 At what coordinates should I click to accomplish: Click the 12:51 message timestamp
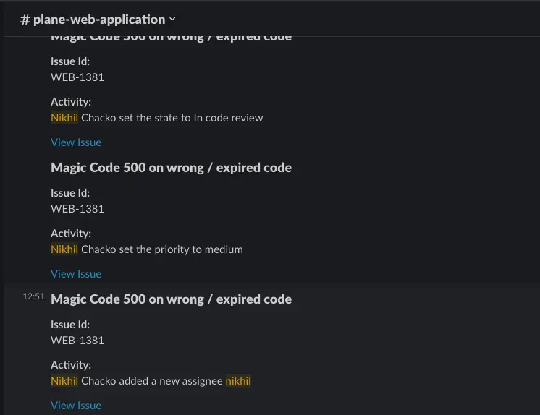33,296
